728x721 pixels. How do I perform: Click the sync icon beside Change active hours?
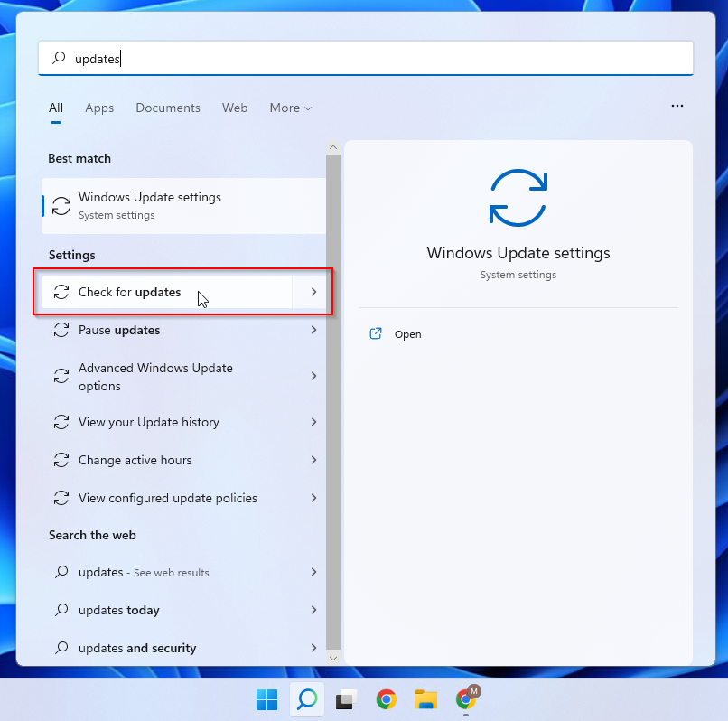pos(61,460)
